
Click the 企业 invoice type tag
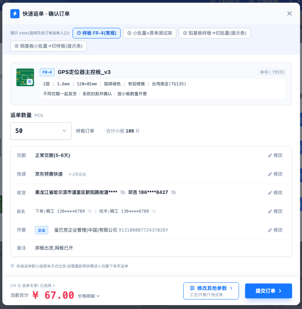point(42,230)
